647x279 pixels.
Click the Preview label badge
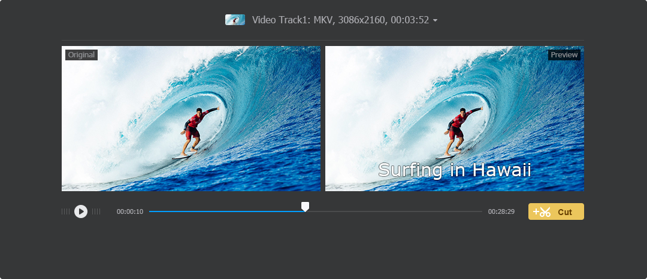(564, 55)
